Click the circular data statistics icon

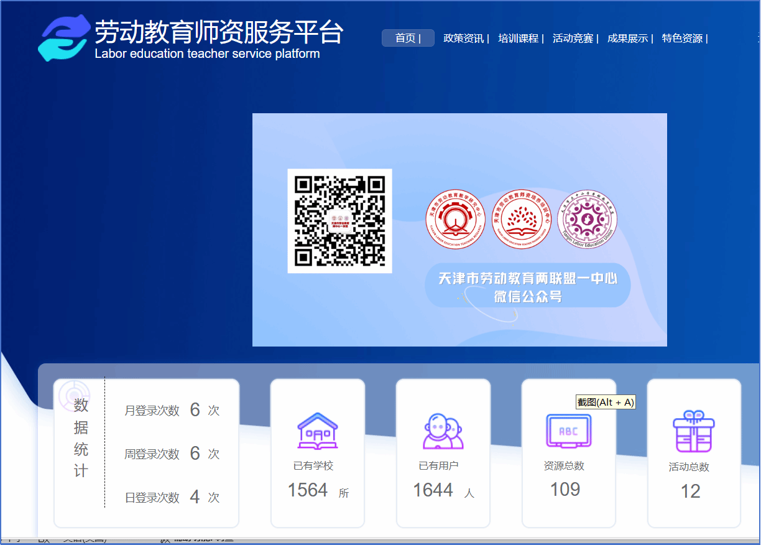point(75,396)
